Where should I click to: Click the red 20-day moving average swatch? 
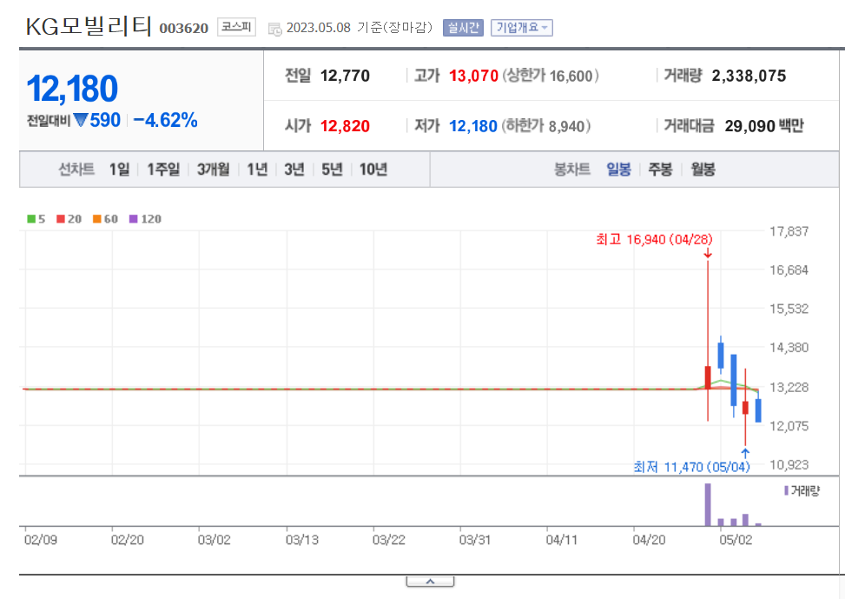(61, 218)
